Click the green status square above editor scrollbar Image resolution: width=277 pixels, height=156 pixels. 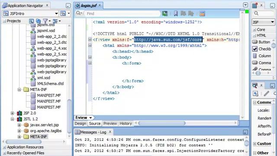(247, 12)
